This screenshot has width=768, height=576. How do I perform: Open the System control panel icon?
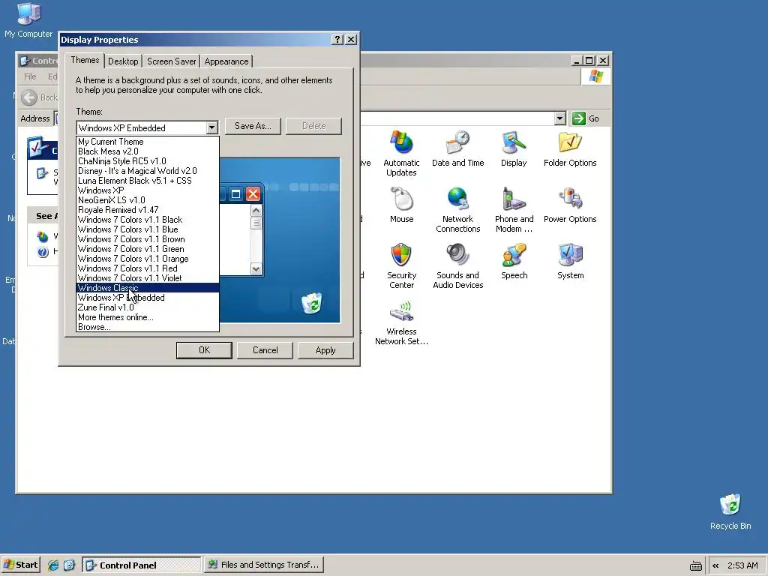point(570,262)
